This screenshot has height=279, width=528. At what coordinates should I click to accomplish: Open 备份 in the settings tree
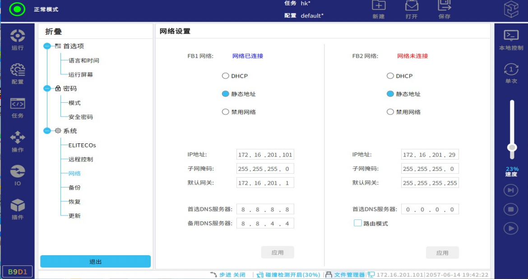pos(74,188)
